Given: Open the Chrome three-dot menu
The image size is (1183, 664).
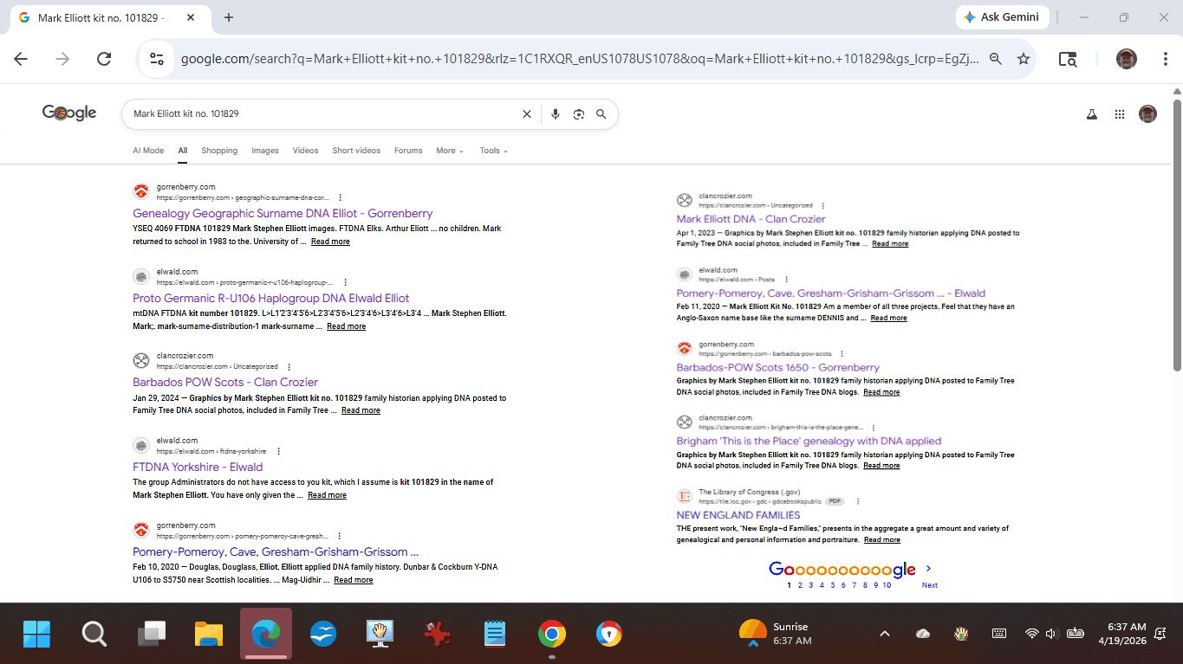Looking at the screenshot, I should (x=1166, y=59).
